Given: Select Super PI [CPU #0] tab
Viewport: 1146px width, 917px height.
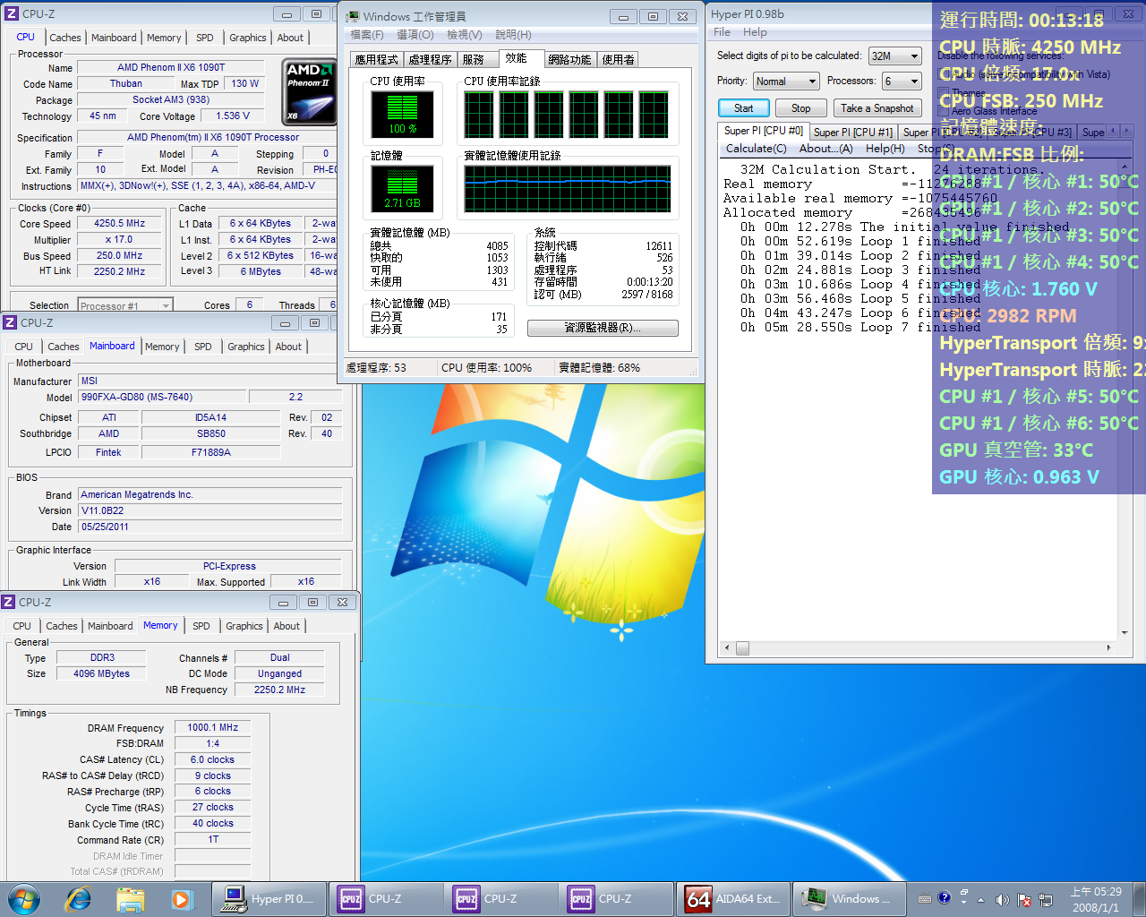Looking at the screenshot, I should pyautogui.click(x=763, y=131).
